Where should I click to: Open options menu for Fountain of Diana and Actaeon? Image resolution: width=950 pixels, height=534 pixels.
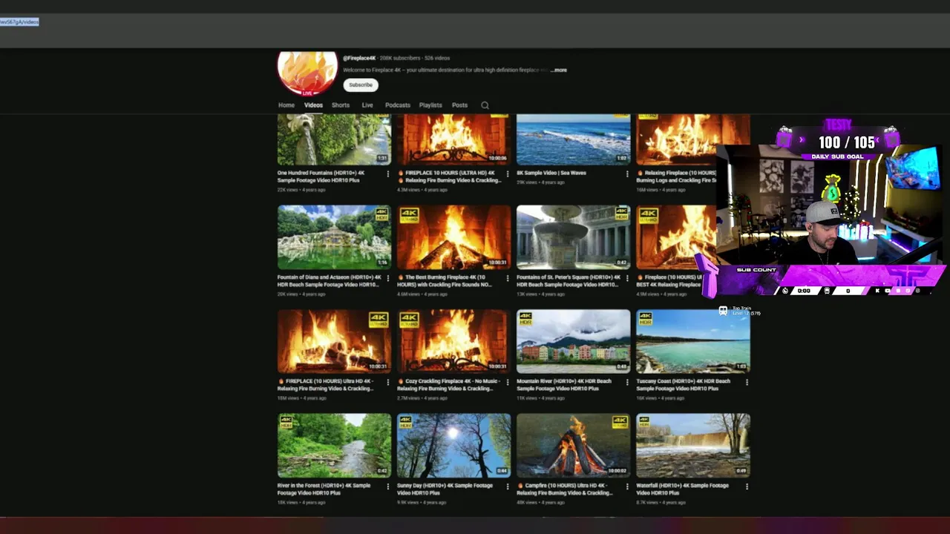[387, 278]
